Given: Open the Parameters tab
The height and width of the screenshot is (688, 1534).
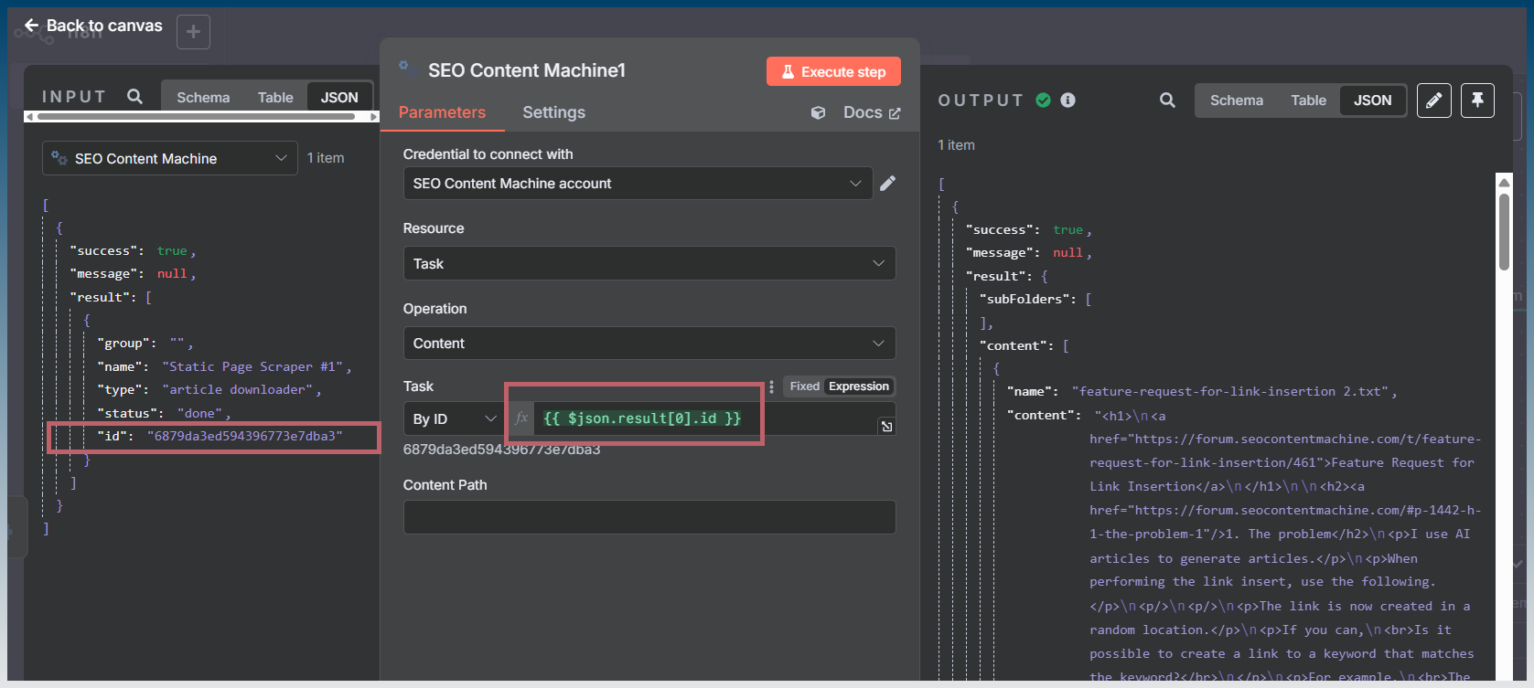Looking at the screenshot, I should point(442,112).
